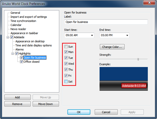Image resolution: width=157 pixels, height=119 pixels.
Task: Select General in settings tree
Action: tap(15, 13)
